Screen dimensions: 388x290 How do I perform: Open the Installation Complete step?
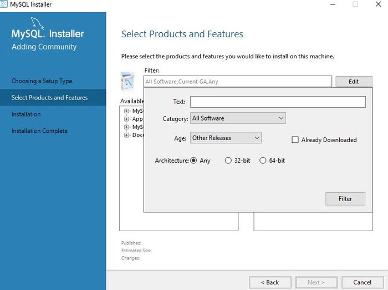click(39, 131)
